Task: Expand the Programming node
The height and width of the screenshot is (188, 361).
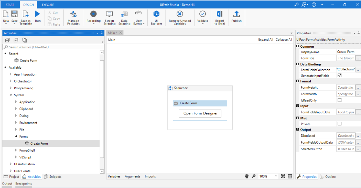Action: (x=10, y=88)
